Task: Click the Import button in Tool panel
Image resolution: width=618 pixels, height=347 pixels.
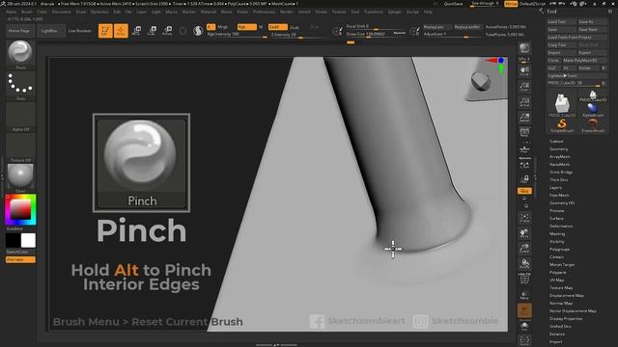Action: (x=562, y=53)
